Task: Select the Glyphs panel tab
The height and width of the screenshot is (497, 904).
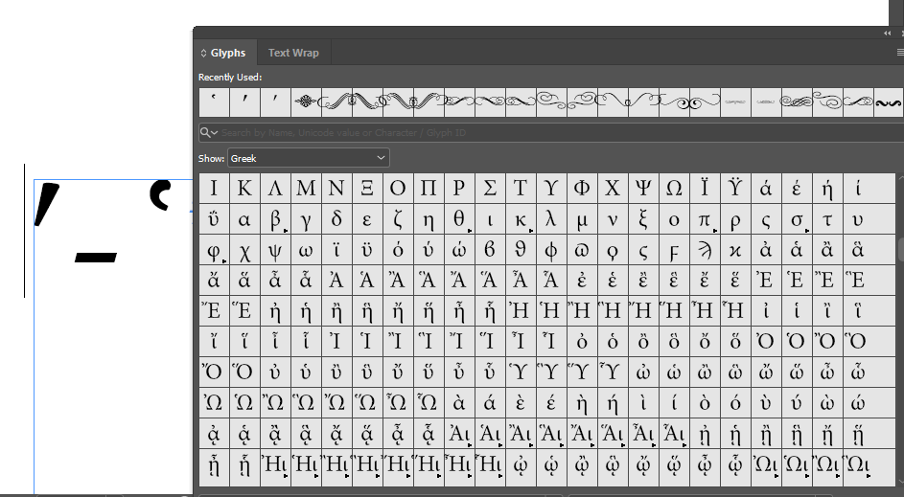Action: [228, 53]
